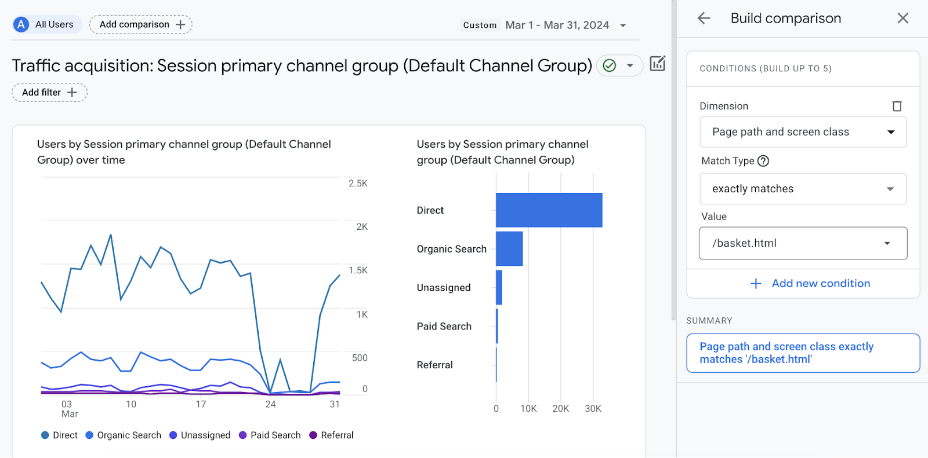Click the green report status checkmark
This screenshot has width=928, height=458.
point(610,65)
